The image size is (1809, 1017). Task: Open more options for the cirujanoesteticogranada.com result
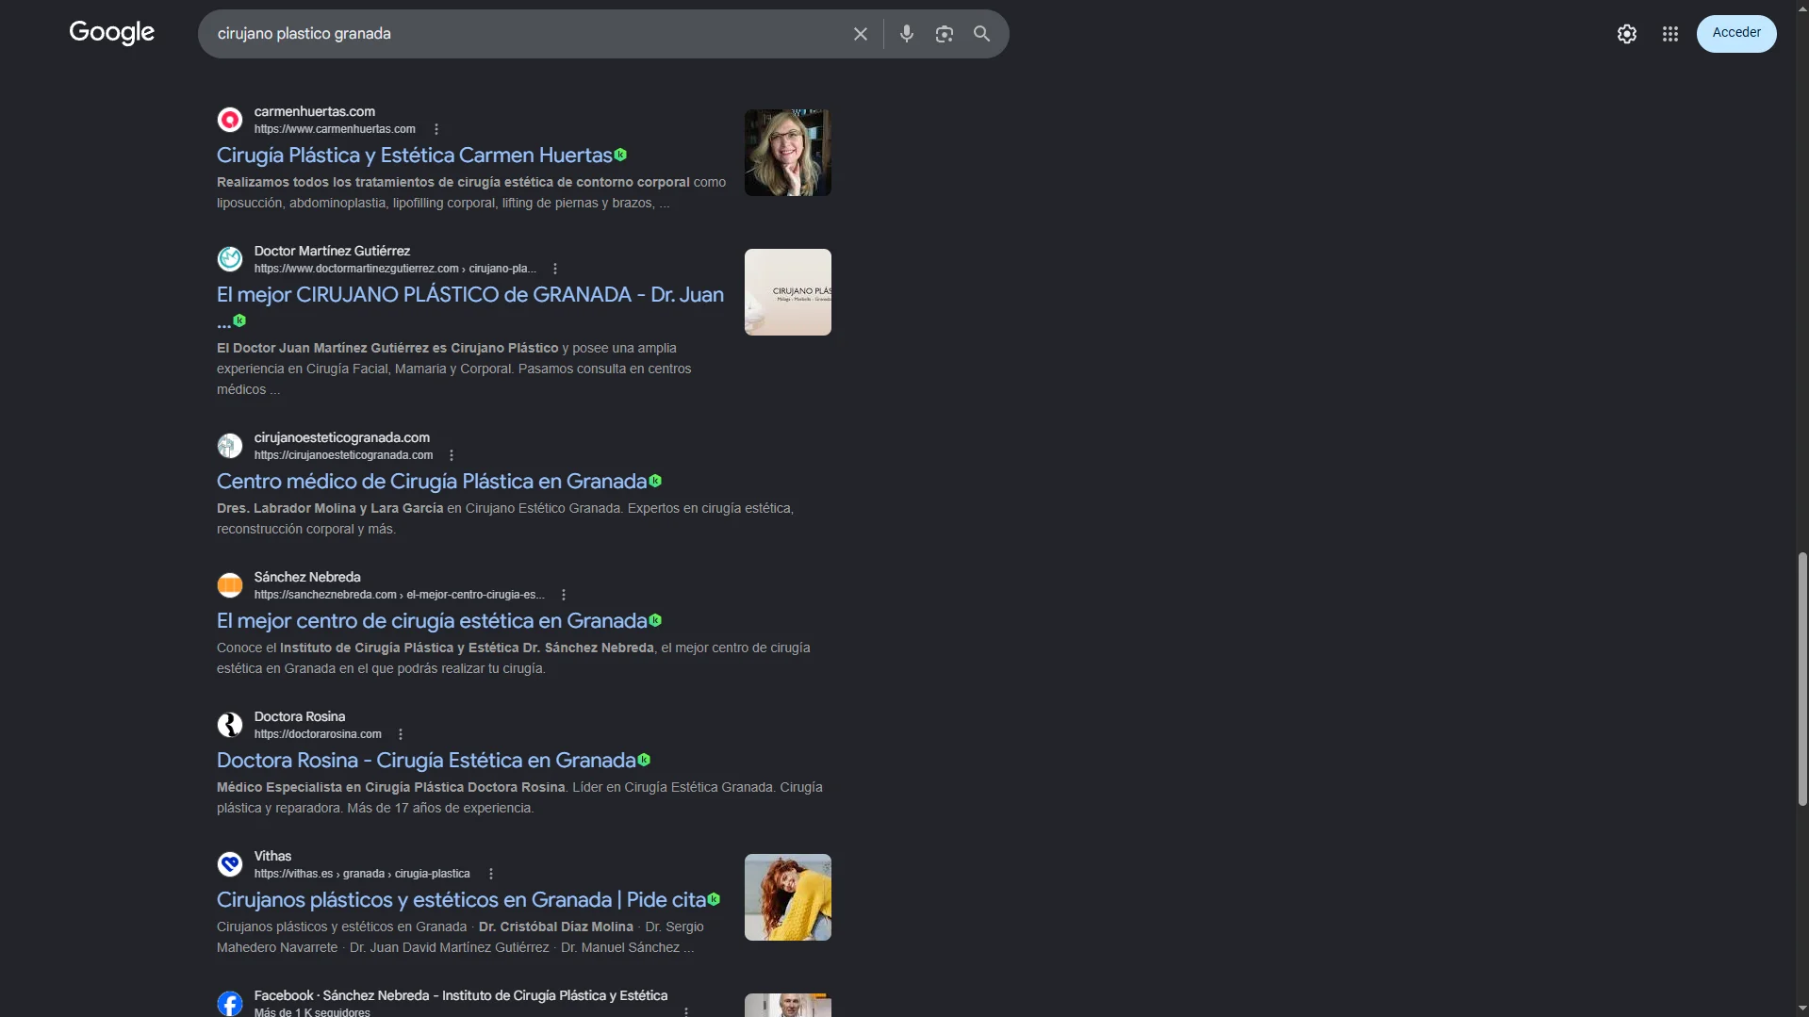[x=452, y=455]
